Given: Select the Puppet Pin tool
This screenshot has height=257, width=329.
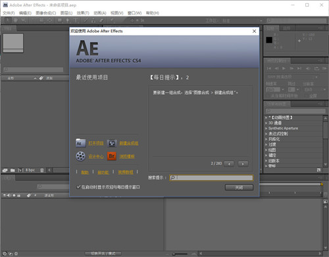Looking at the screenshot, I should [112, 20].
